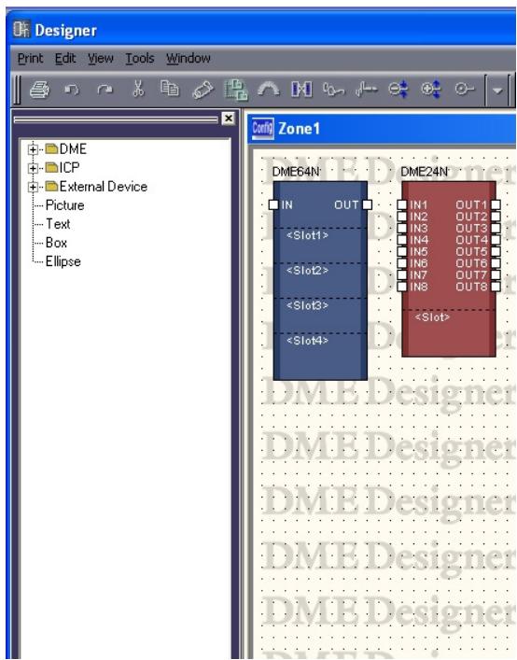Select the Box item in tree
The width and height of the screenshot is (517, 660).
click(x=56, y=243)
